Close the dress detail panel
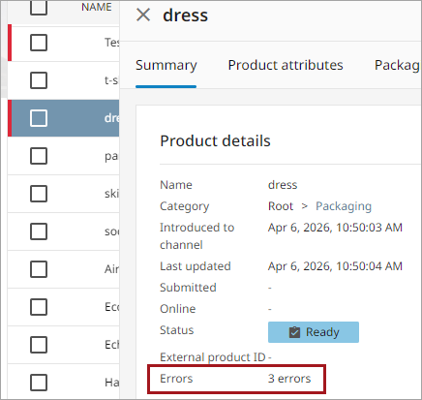The image size is (422, 400). tap(143, 15)
